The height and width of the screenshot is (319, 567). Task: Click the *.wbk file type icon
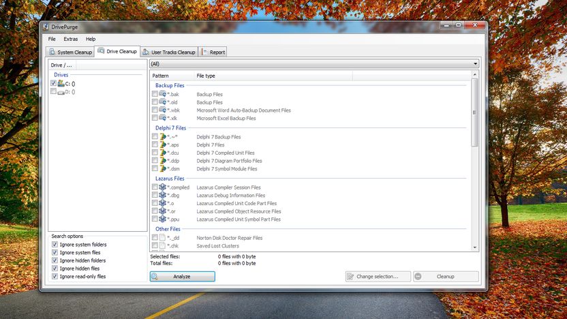point(163,110)
